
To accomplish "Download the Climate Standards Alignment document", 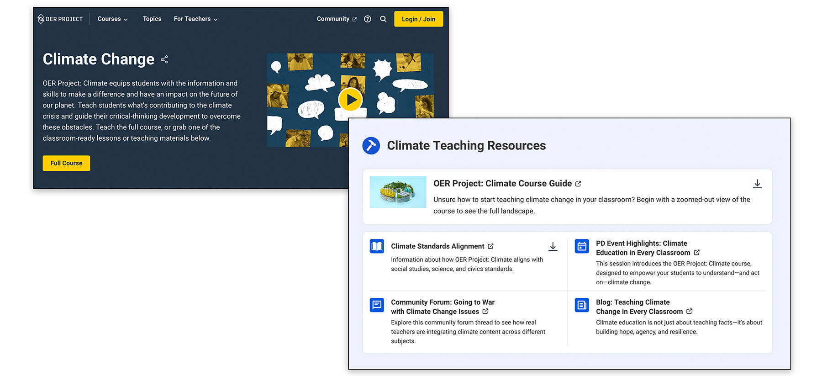I will point(553,246).
